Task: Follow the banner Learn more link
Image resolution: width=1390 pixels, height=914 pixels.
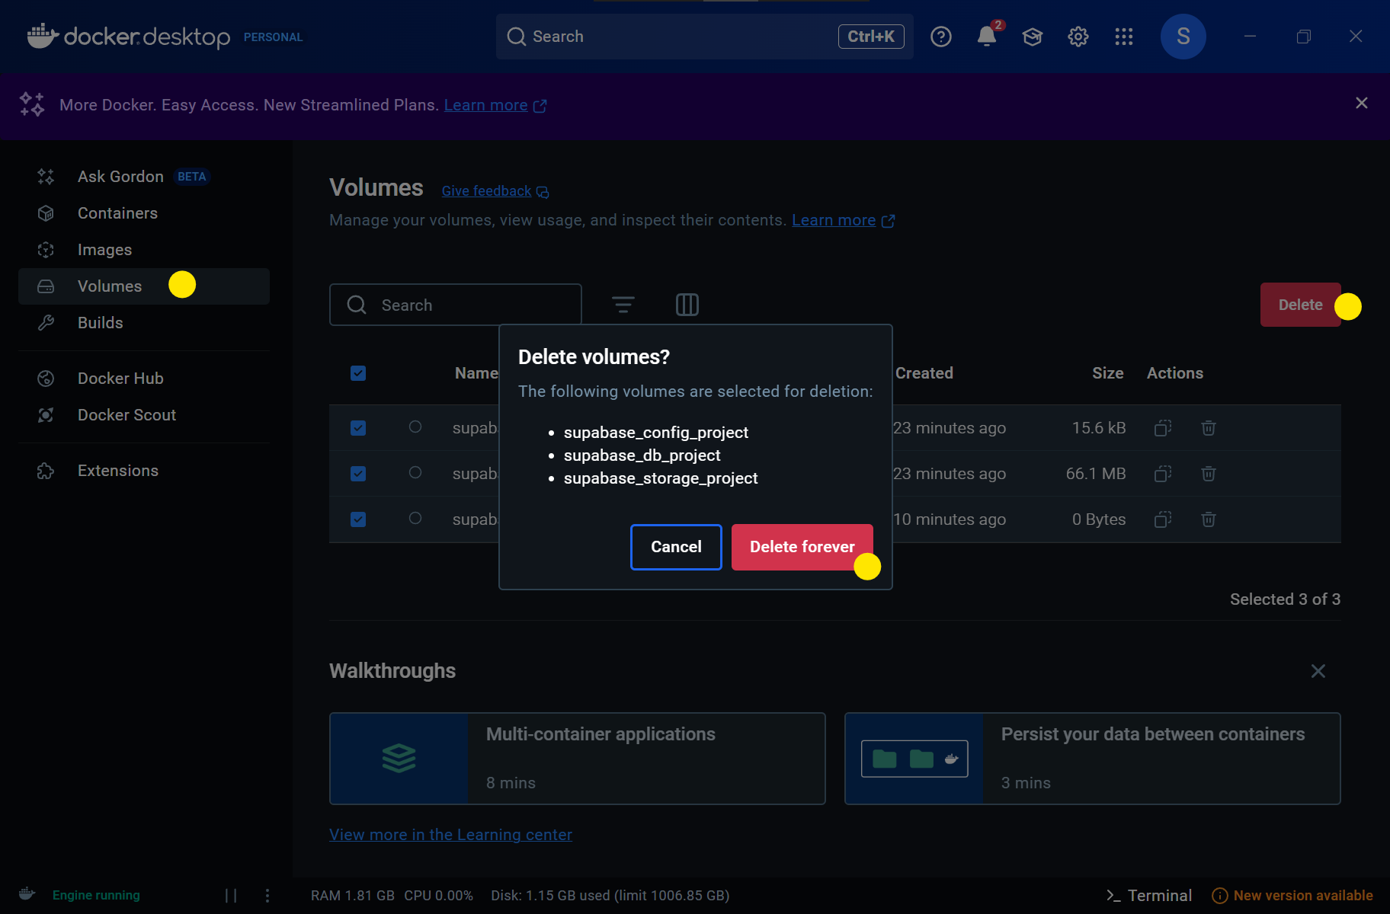Action: tap(495, 105)
